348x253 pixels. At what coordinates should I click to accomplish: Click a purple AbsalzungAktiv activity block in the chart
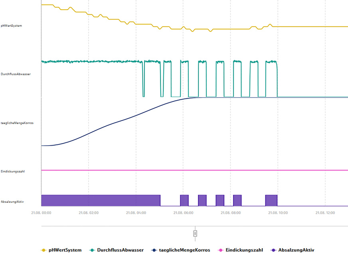tap(100, 200)
